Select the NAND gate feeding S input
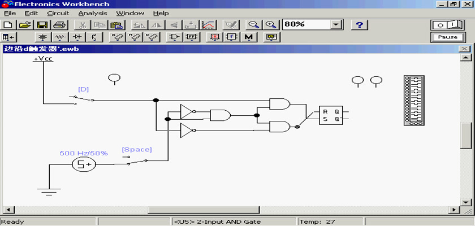The image size is (475, 226). (280, 127)
